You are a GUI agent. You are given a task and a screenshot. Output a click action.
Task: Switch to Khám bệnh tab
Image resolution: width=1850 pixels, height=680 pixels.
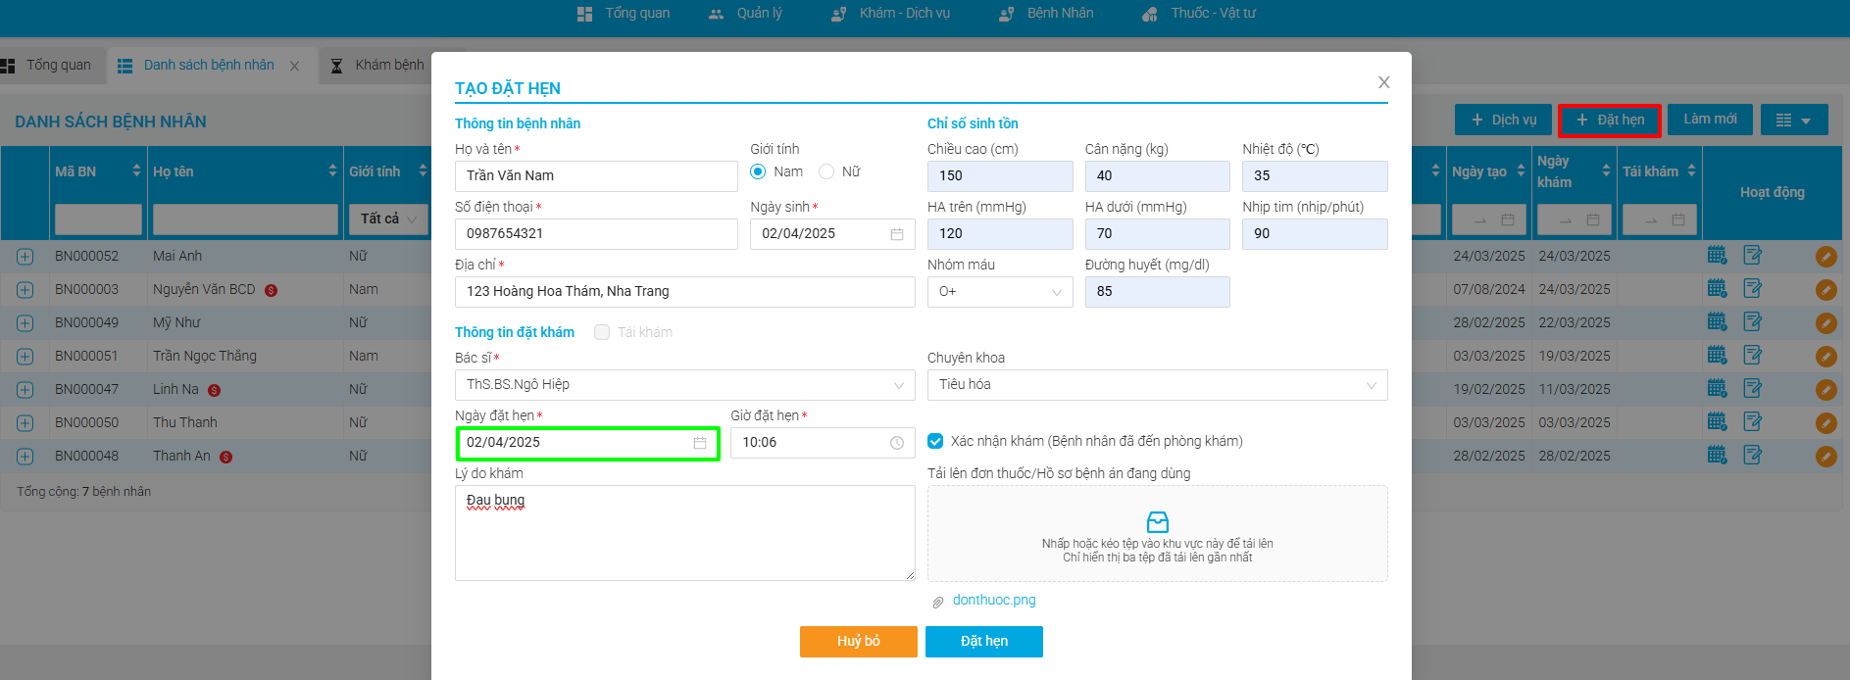377,66
